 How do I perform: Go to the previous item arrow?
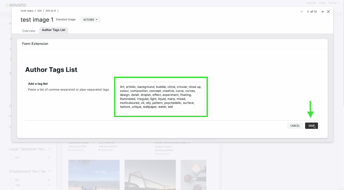tap(302, 12)
